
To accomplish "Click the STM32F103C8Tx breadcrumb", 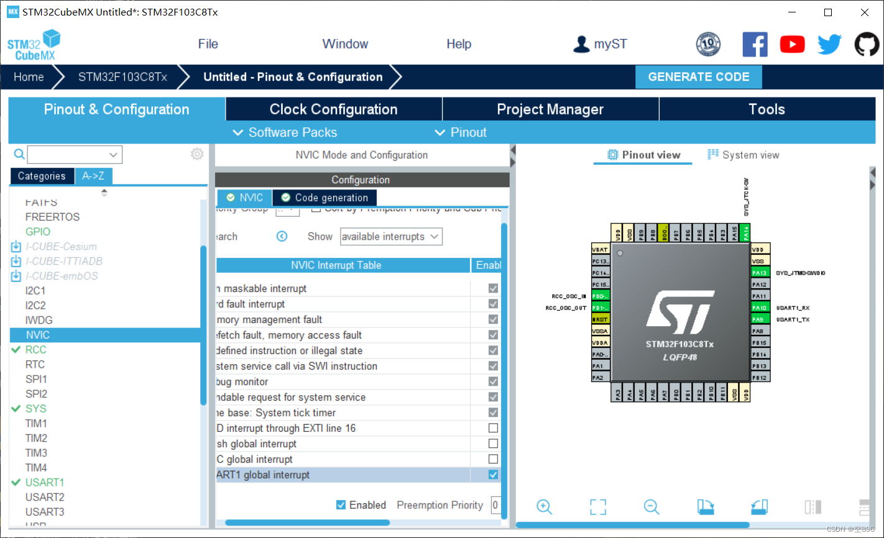I will point(122,77).
